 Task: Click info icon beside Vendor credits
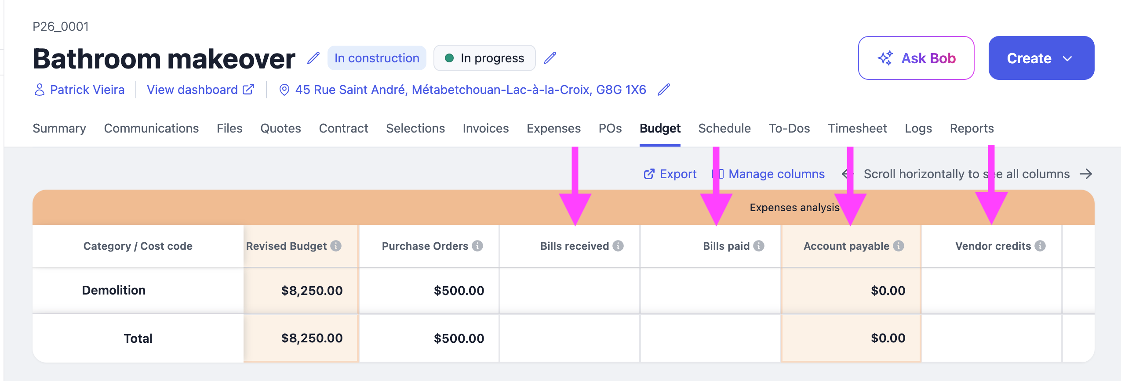(1040, 246)
